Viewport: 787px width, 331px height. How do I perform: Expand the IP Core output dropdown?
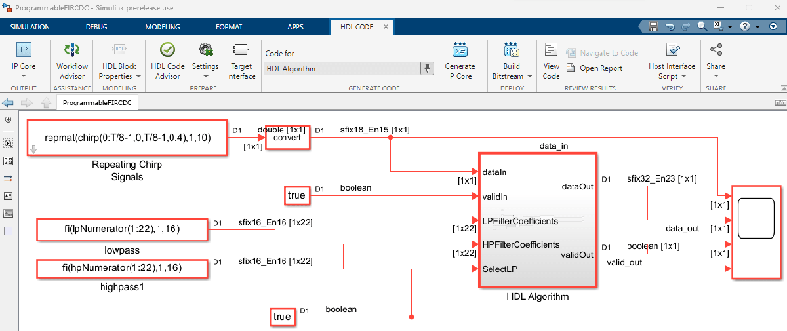[x=24, y=77]
